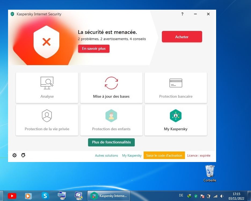251x201 pixels.
Task: Click the Protection des enfants label
Action: coord(111,129)
